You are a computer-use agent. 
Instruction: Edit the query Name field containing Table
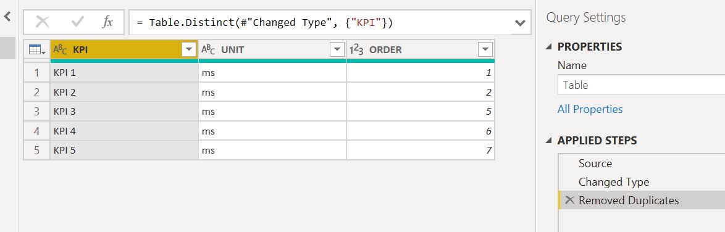(x=641, y=85)
